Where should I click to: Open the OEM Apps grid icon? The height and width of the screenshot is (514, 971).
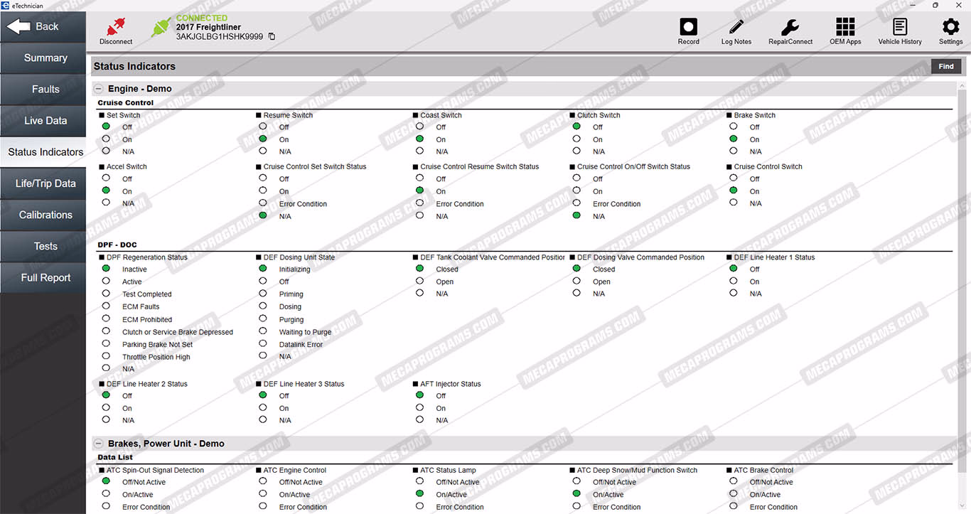[845, 28]
